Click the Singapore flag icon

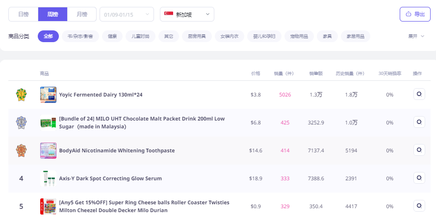coord(169,14)
